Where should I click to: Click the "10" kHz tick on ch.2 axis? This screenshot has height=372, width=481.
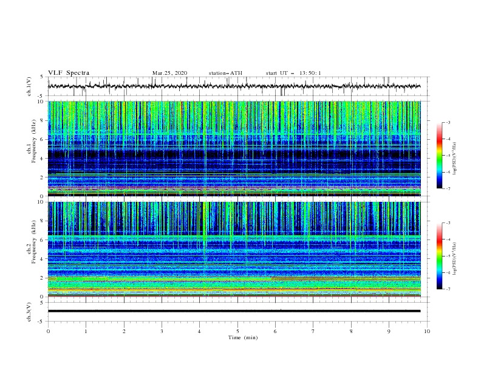click(41, 202)
